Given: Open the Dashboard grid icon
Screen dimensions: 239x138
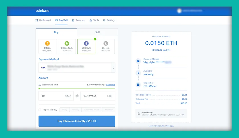Looking at the screenshot, I should (37, 20).
